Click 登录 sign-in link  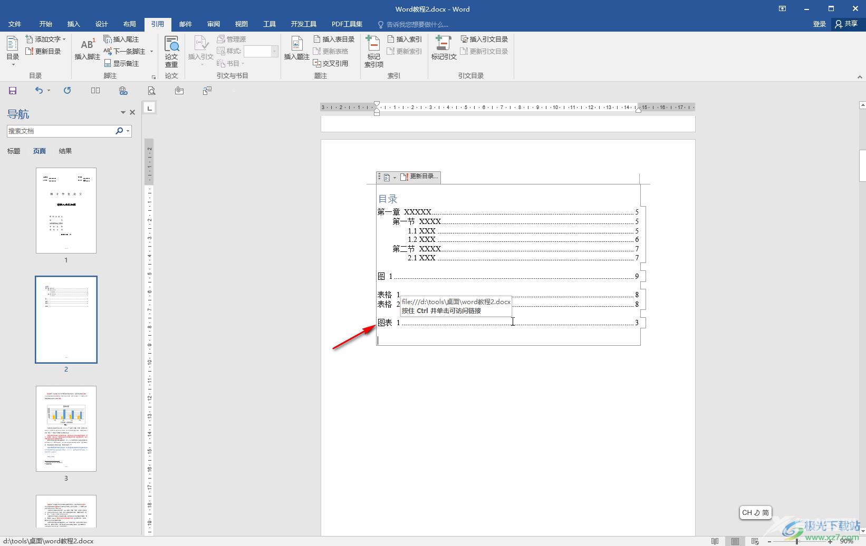(x=819, y=24)
